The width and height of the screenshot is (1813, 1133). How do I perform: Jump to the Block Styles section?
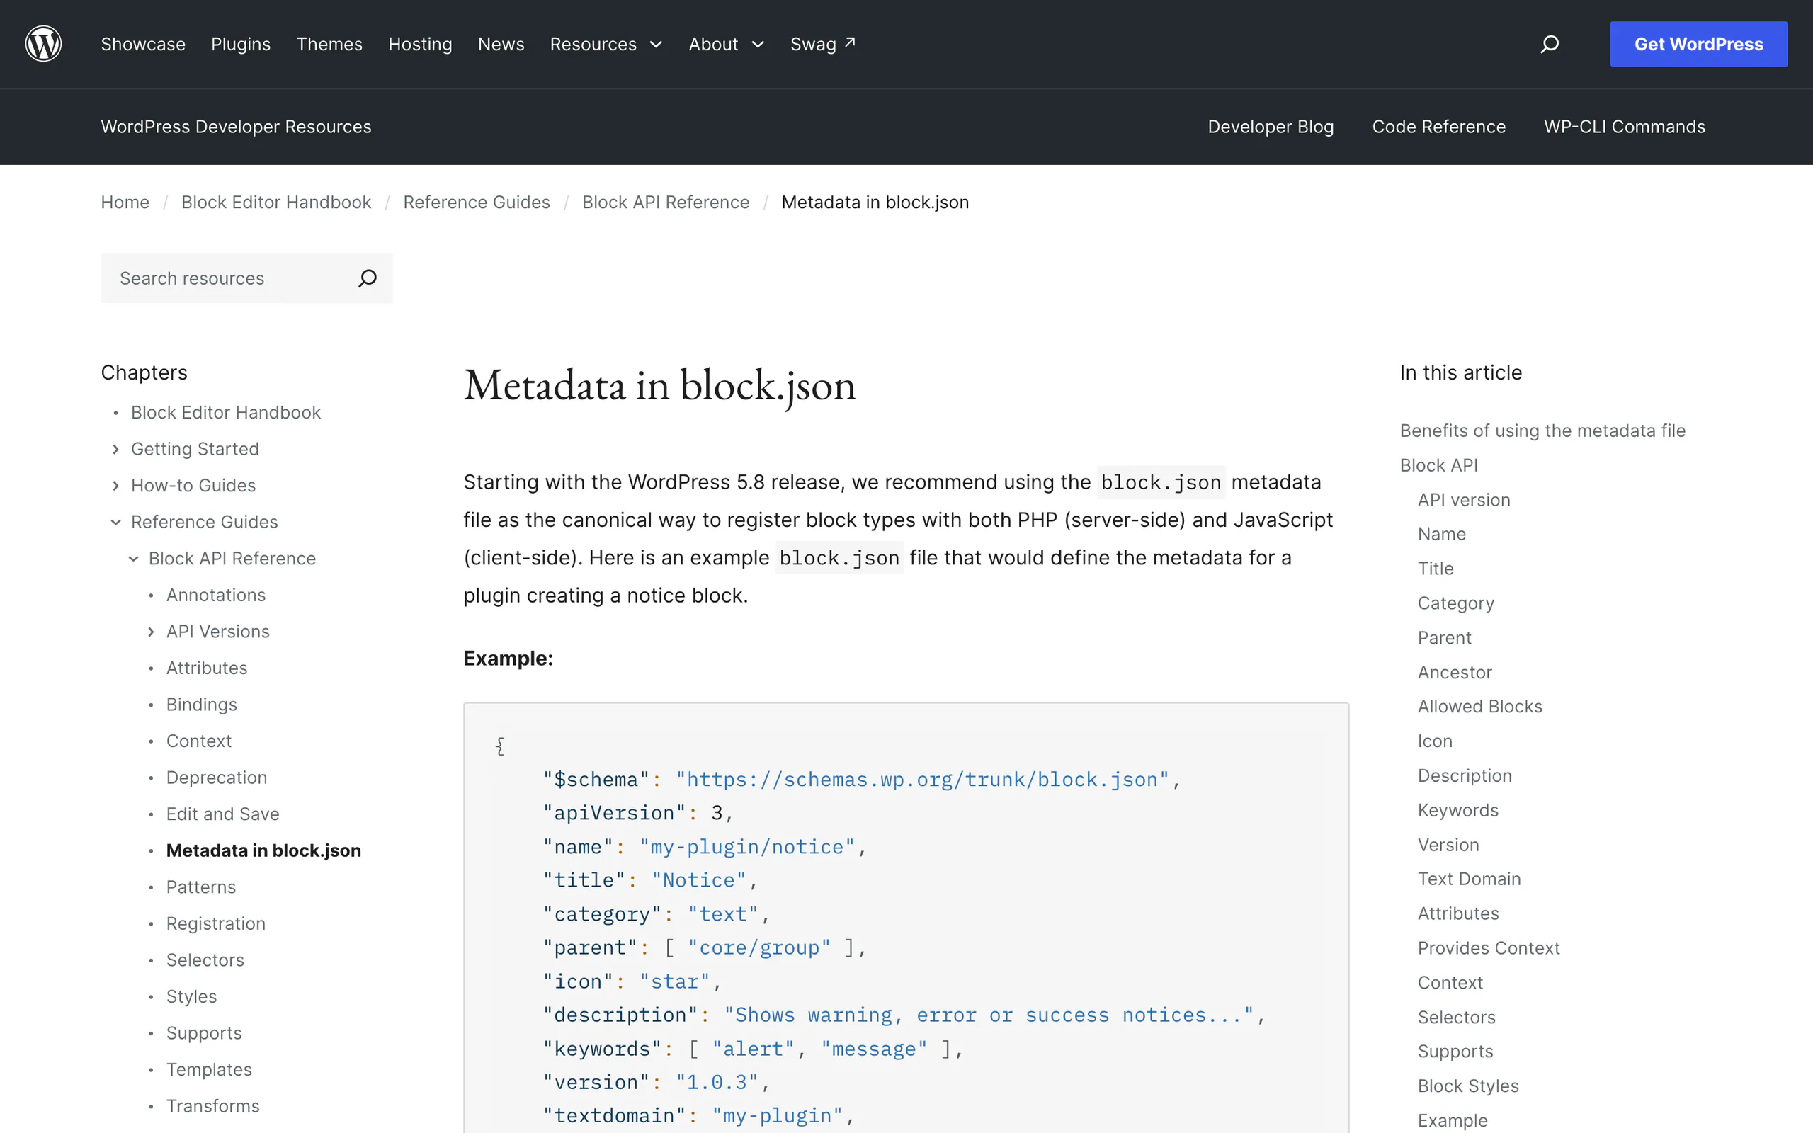(1468, 1086)
